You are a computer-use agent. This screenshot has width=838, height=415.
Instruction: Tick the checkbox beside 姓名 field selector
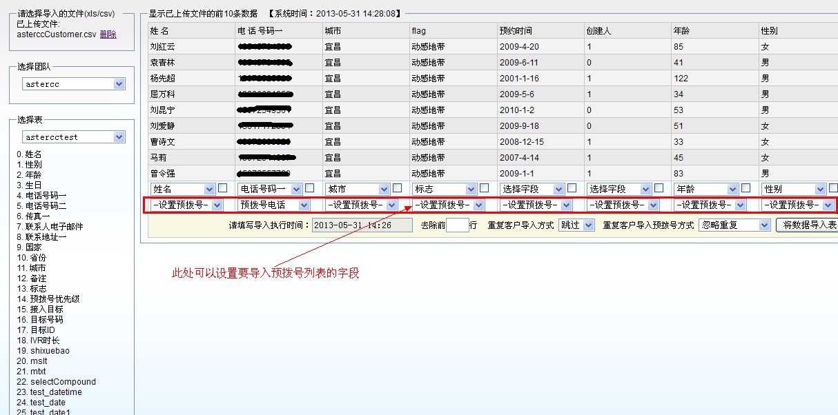223,188
